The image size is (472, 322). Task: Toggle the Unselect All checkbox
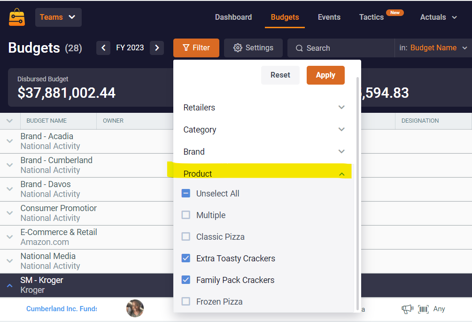click(186, 193)
